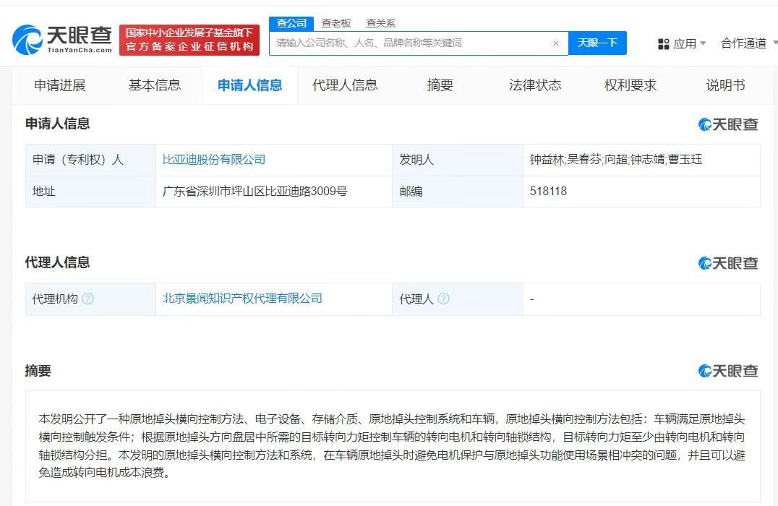This screenshot has width=778, height=506.
Task: Open the 应用 apps grid icon
Action: click(x=663, y=43)
